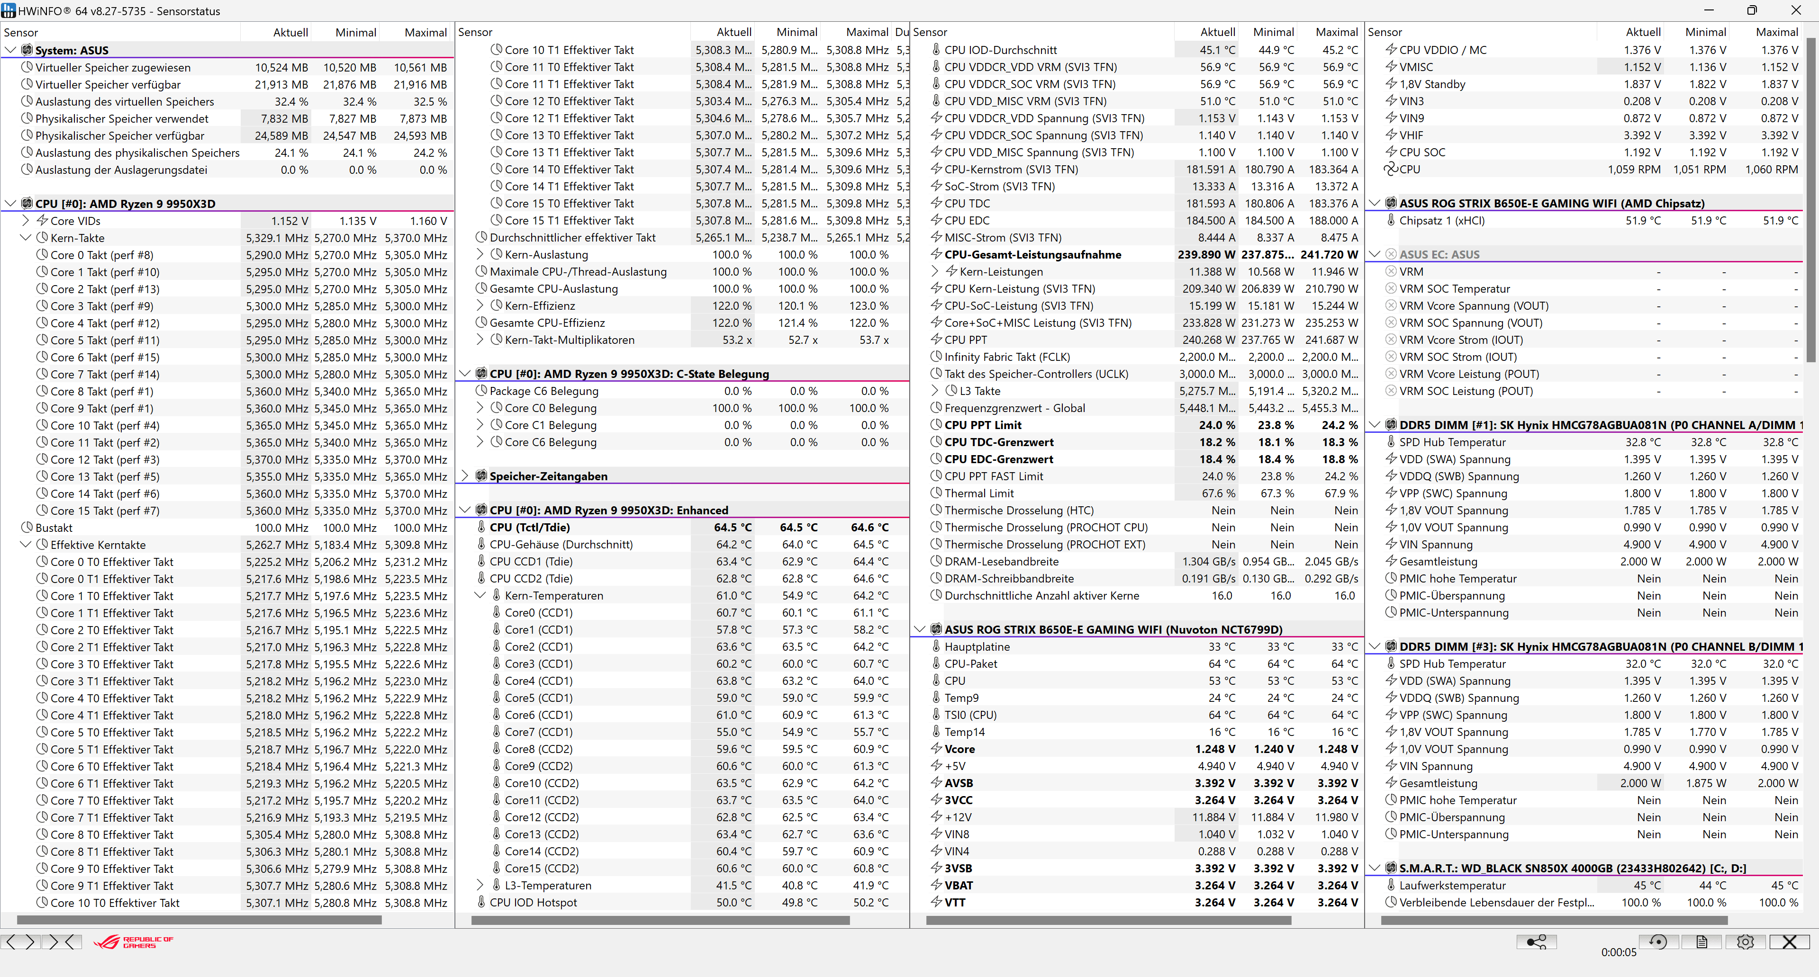Open sensor settings gear icon
The image size is (1819, 977).
[x=1745, y=941]
